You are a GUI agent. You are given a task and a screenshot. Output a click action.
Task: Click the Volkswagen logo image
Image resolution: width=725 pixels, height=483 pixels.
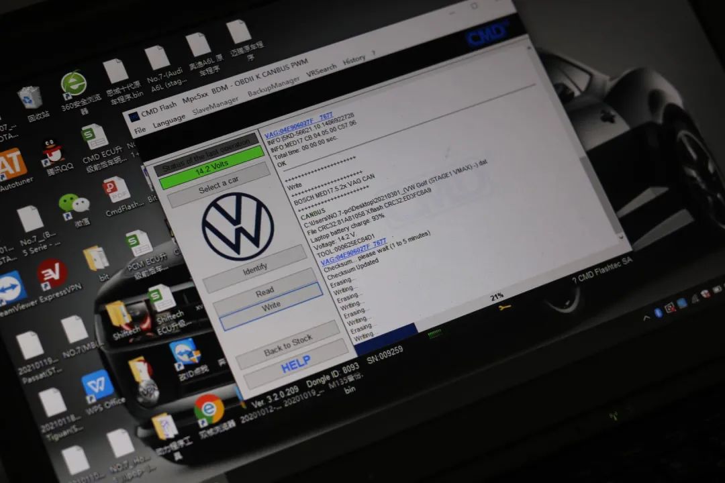[x=238, y=226]
